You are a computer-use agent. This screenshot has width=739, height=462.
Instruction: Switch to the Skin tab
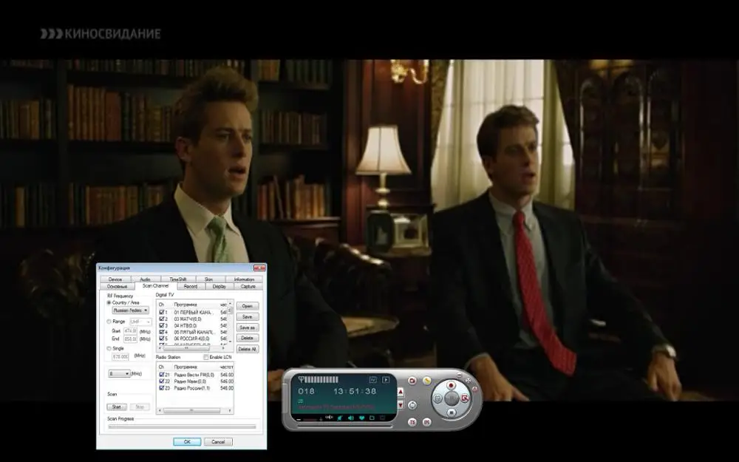click(x=209, y=279)
